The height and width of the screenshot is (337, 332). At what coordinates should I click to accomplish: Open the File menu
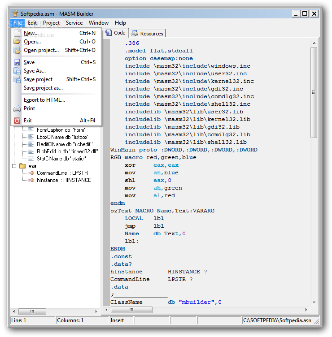[17, 23]
